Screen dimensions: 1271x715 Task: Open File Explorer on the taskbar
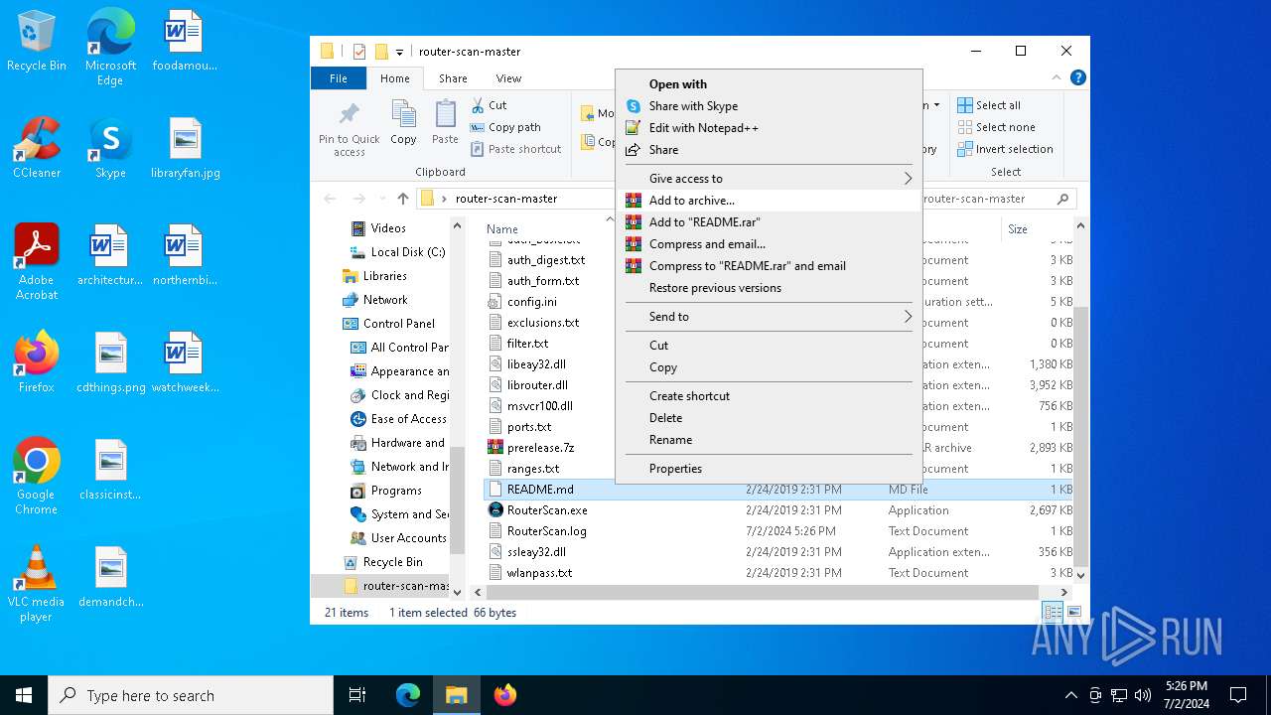[x=456, y=695]
